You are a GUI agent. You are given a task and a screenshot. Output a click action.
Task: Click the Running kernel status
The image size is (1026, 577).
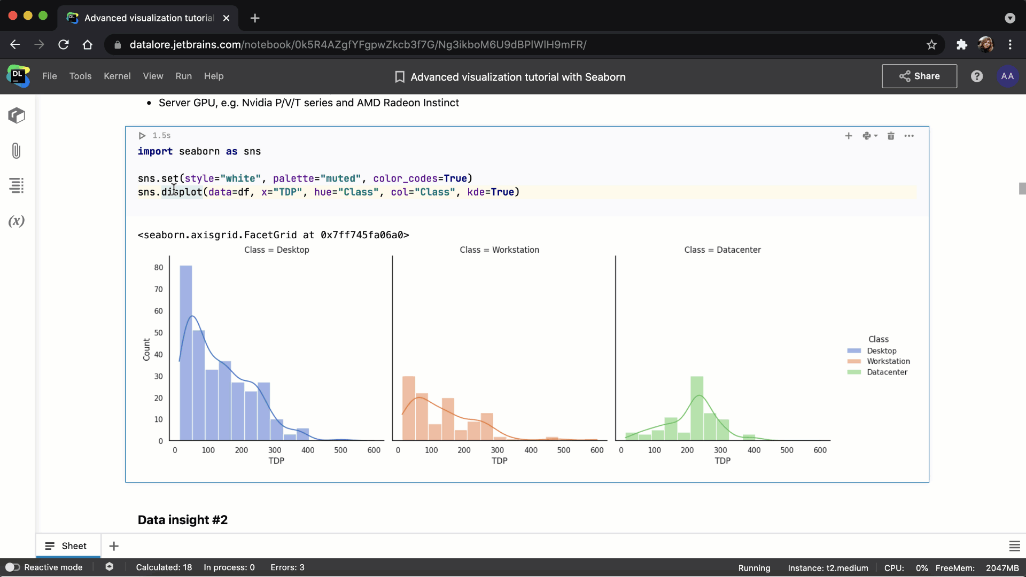click(x=754, y=568)
